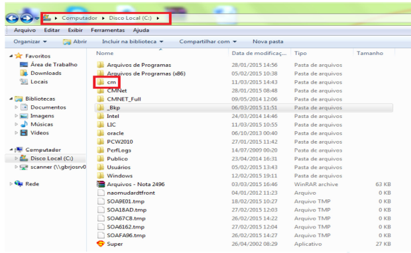
Task: Open Compartilhar com dropdown
Action: coord(208,42)
